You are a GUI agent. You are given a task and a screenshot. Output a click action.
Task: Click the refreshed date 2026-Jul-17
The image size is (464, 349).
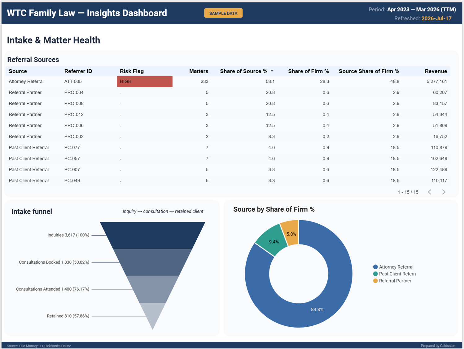[436, 19]
